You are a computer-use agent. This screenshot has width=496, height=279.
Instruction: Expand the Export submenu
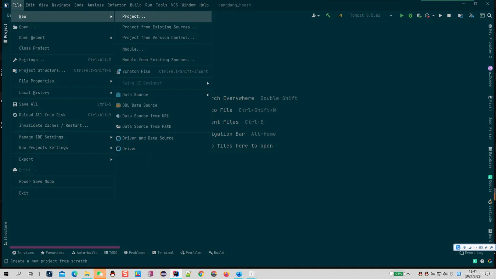[63, 159]
